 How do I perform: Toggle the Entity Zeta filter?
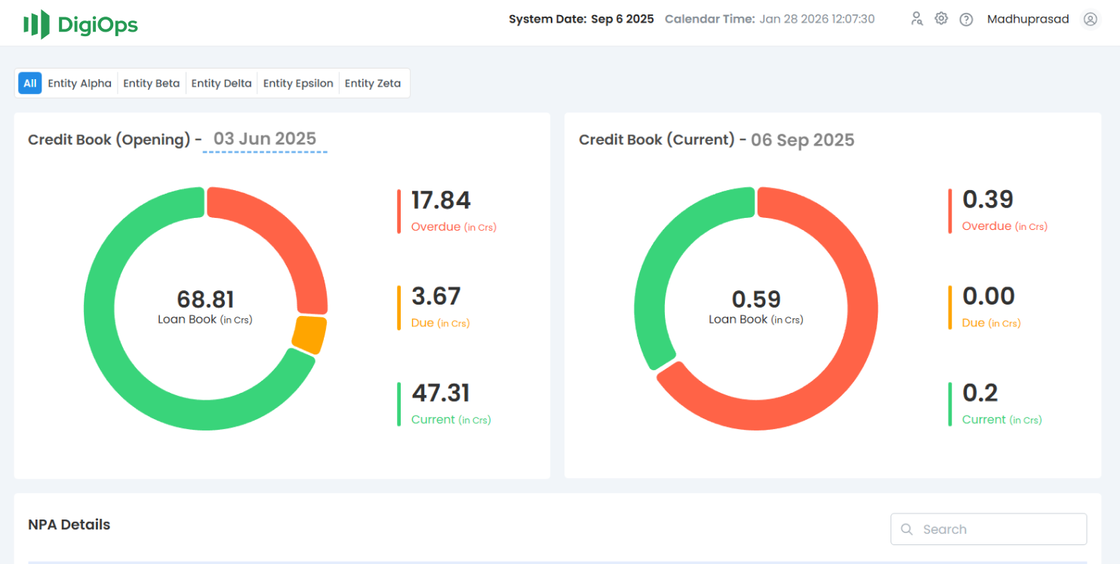pyautogui.click(x=372, y=83)
